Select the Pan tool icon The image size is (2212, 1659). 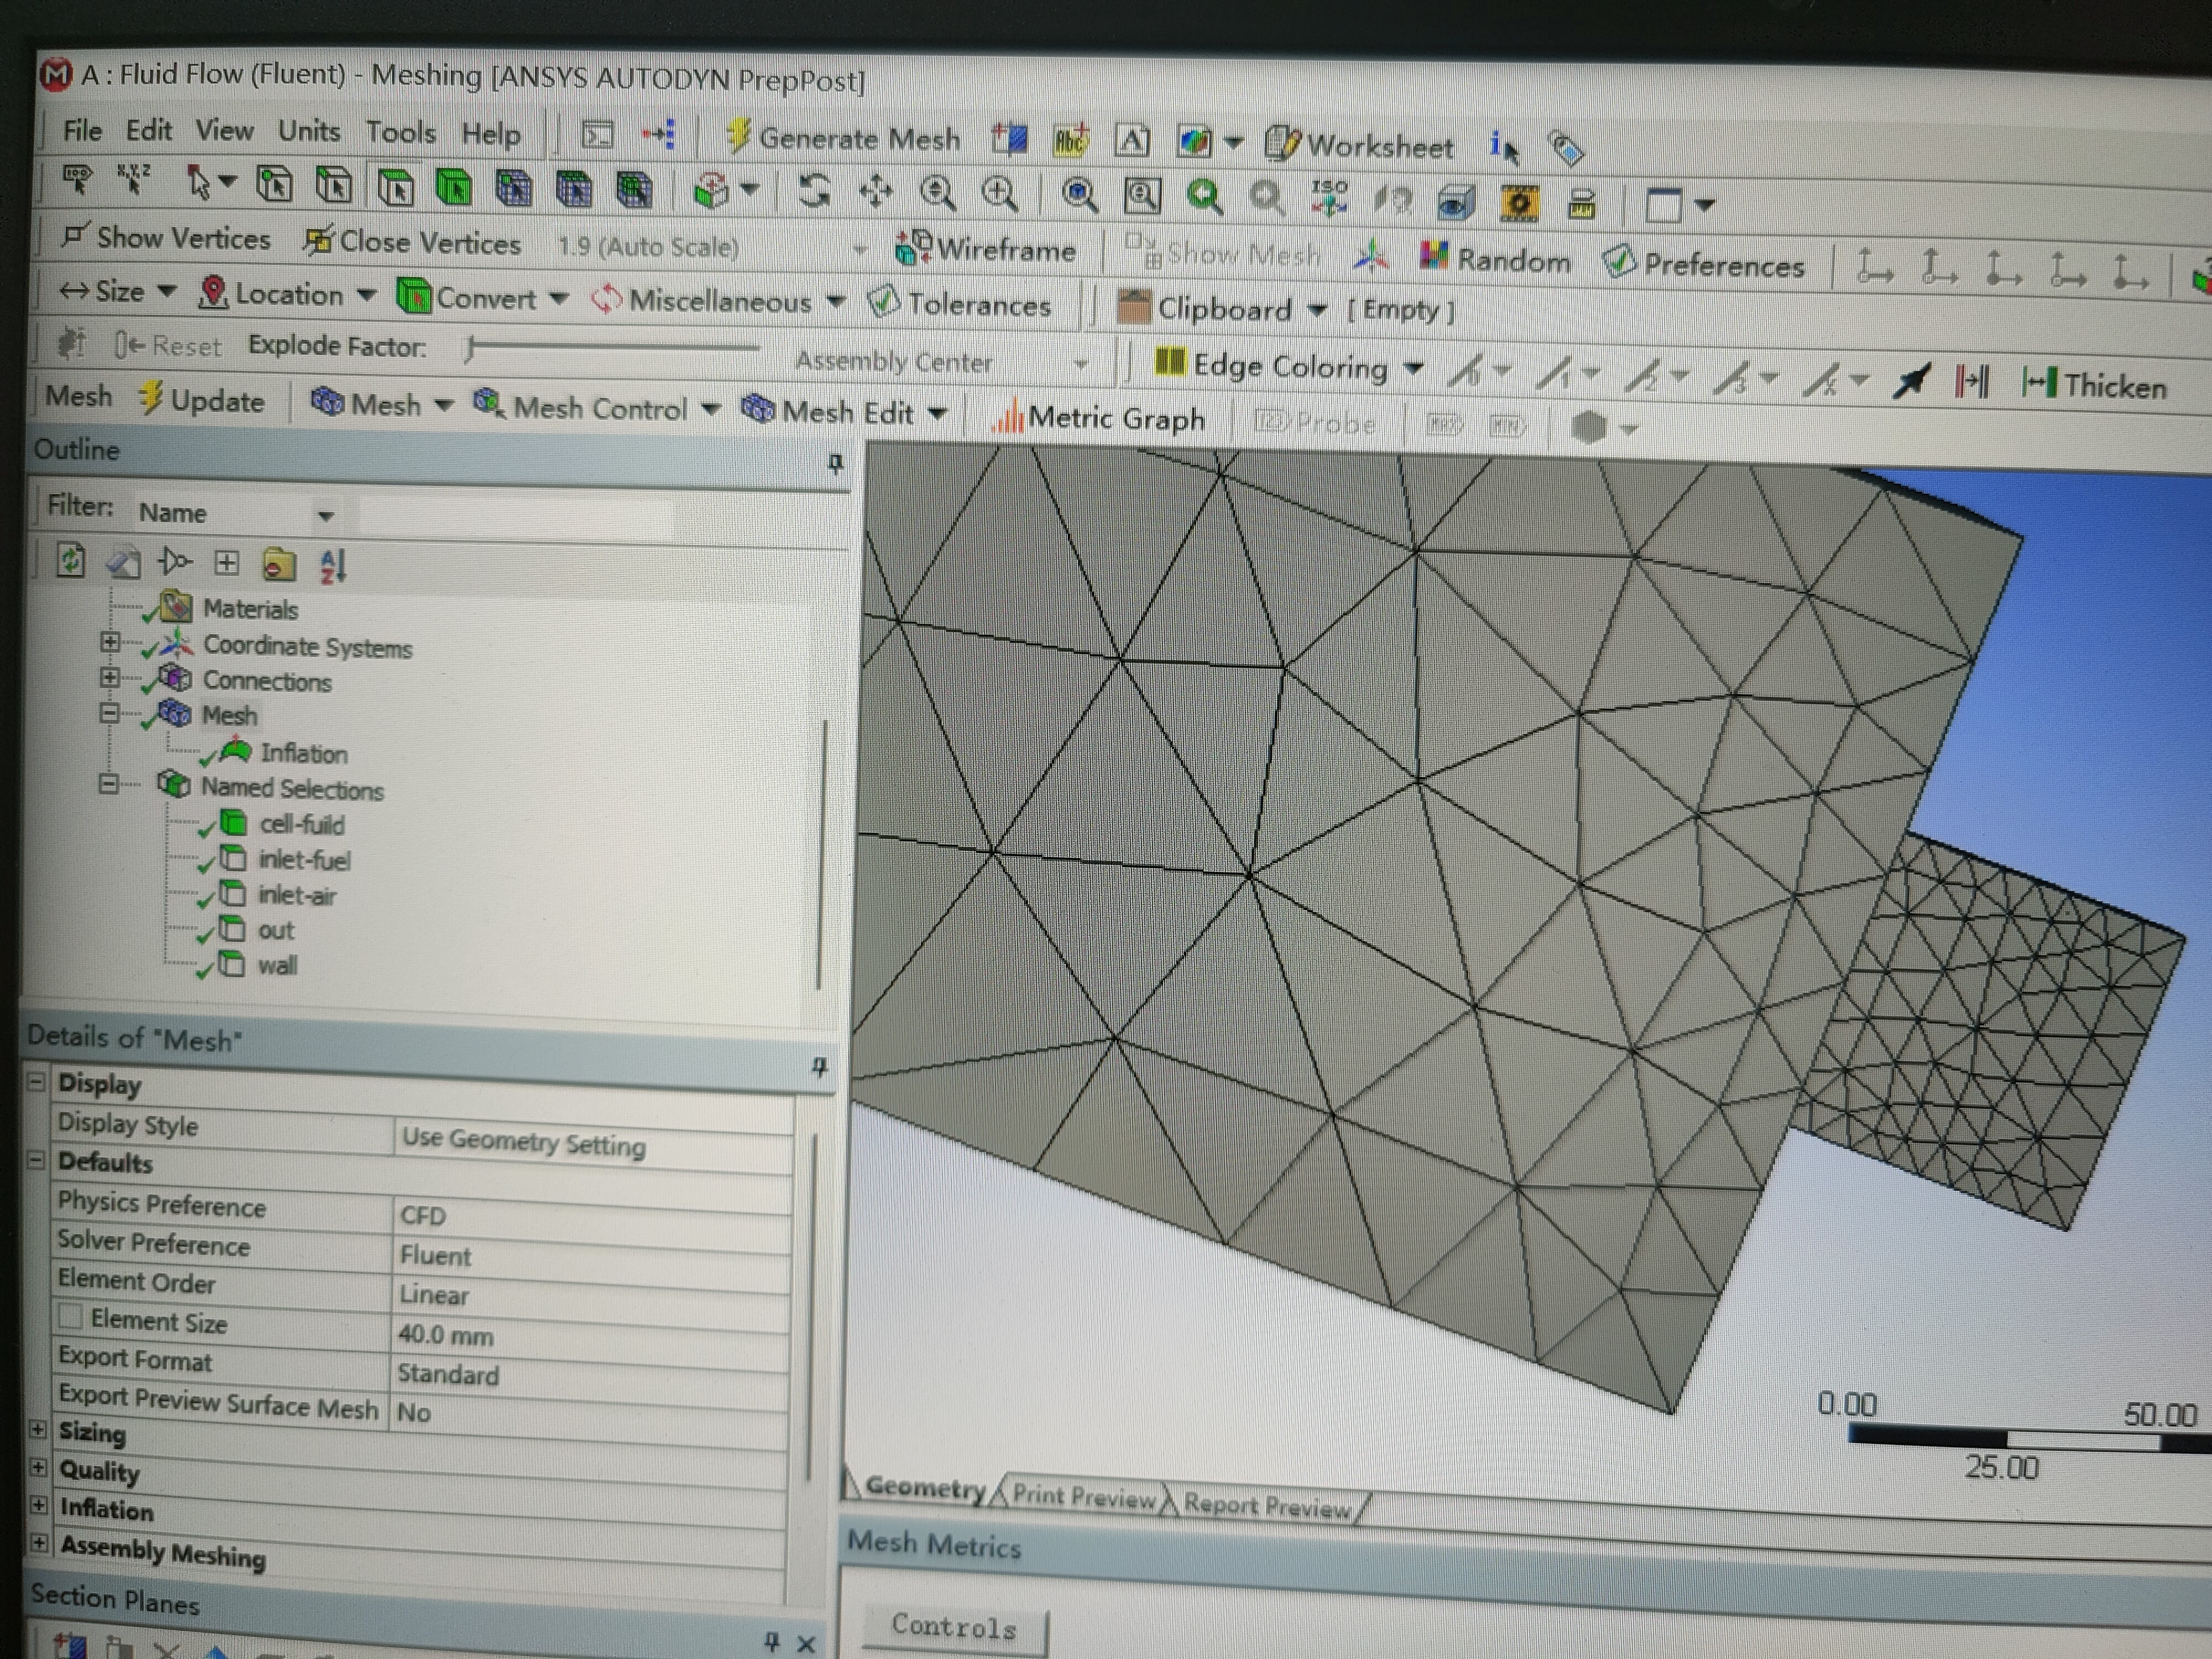click(876, 192)
